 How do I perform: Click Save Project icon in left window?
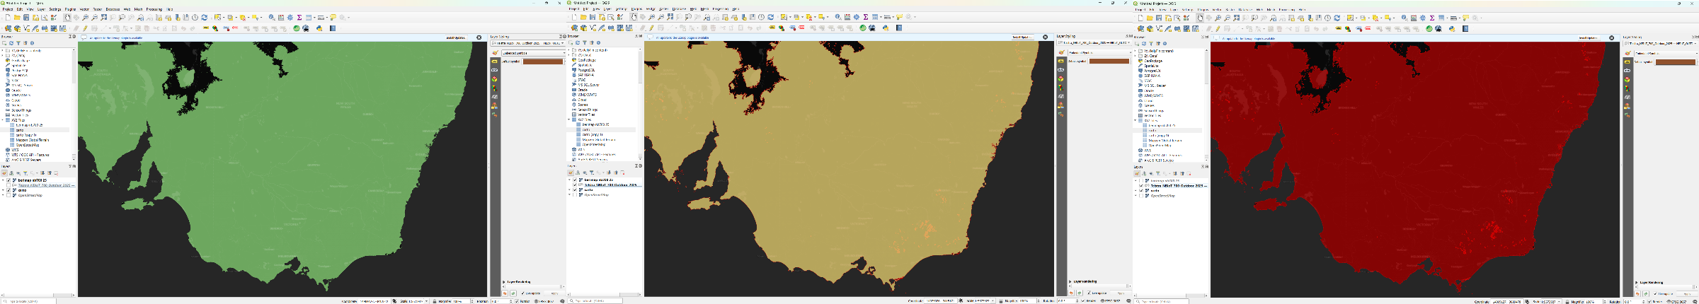point(26,18)
